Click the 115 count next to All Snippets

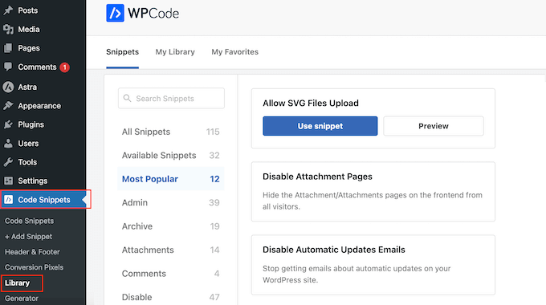pos(213,132)
